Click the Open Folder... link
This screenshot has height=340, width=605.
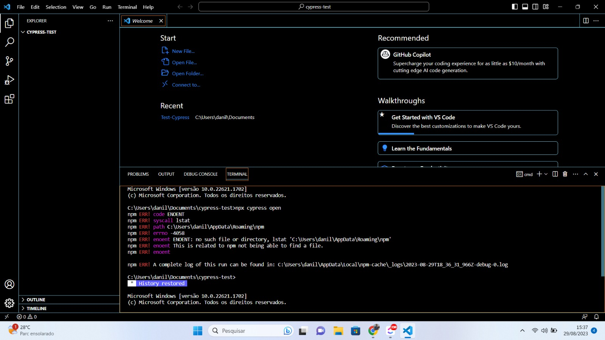[x=188, y=73]
